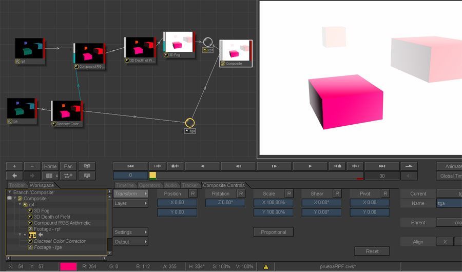Toggle Proportional scaling
Screen dimensions: 462x272
click(274, 232)
